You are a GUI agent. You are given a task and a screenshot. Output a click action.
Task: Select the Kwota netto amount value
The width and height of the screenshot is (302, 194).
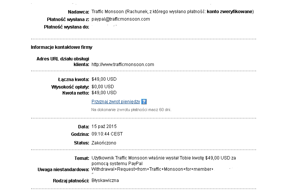(x=104, y=92)
